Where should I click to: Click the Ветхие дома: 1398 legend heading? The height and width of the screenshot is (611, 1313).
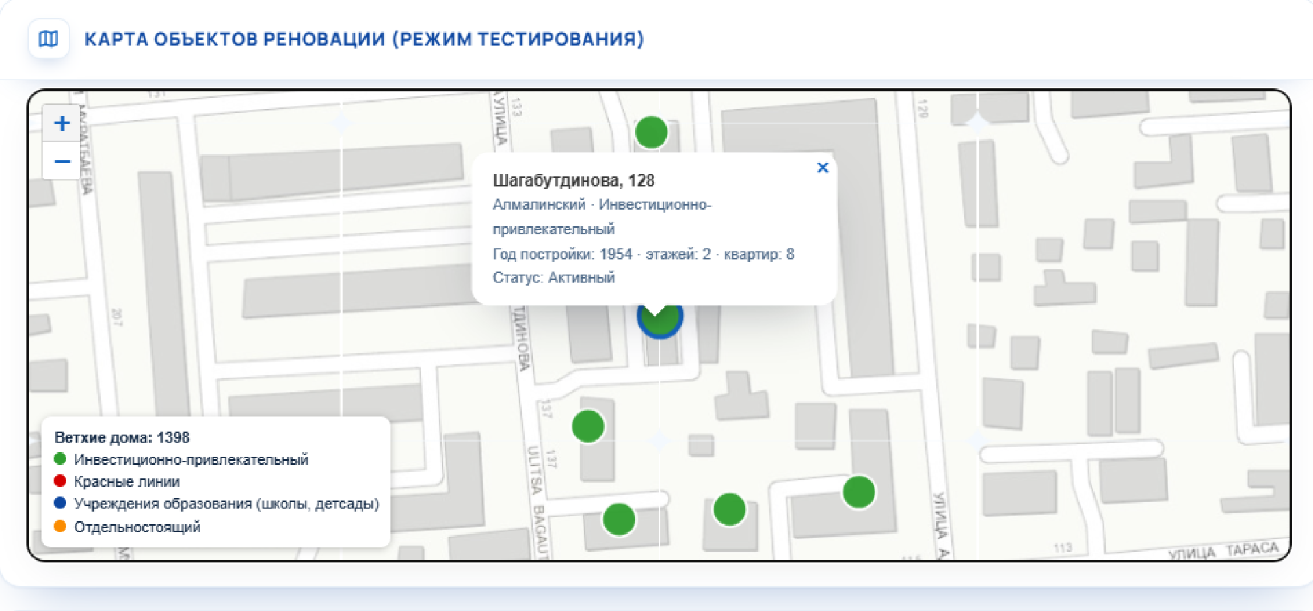pyautogui.click(x=122, y=437)
